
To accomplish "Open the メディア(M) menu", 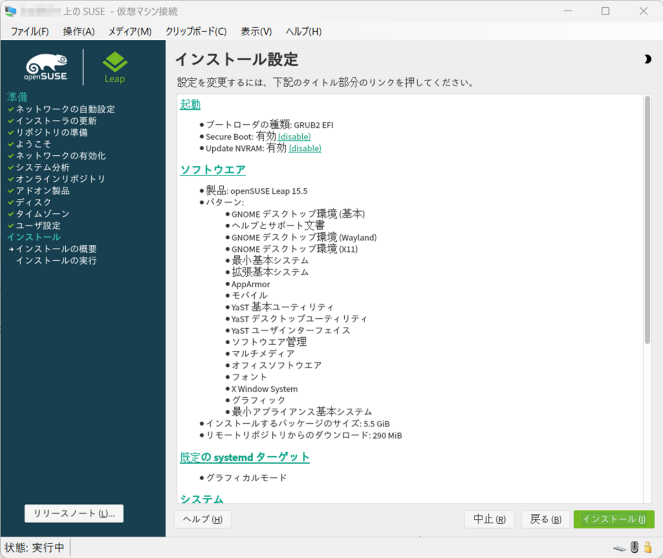I will 130,31.
